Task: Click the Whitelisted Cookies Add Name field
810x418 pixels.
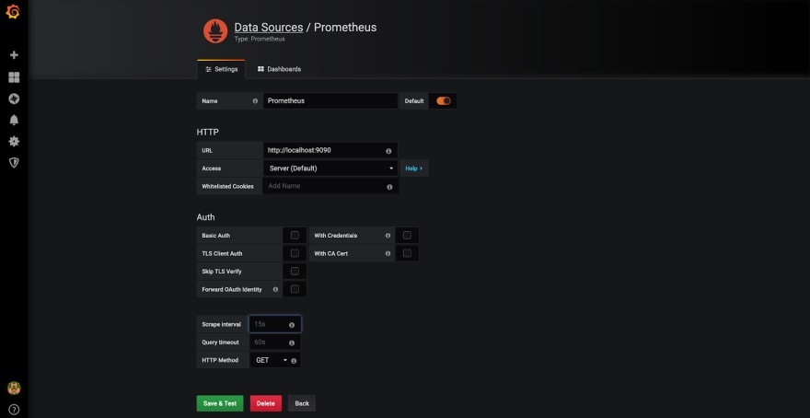Action: (x=330, y=186)
